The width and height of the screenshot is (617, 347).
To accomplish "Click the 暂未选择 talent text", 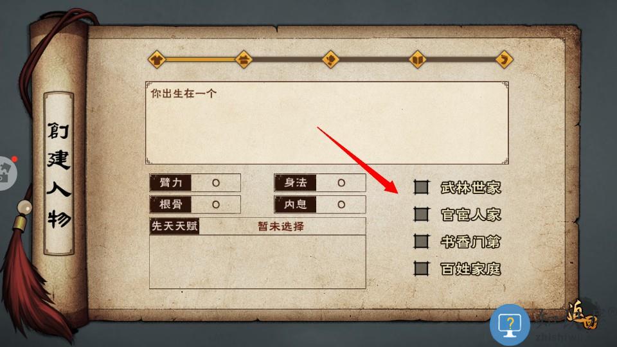I will 281,226.
